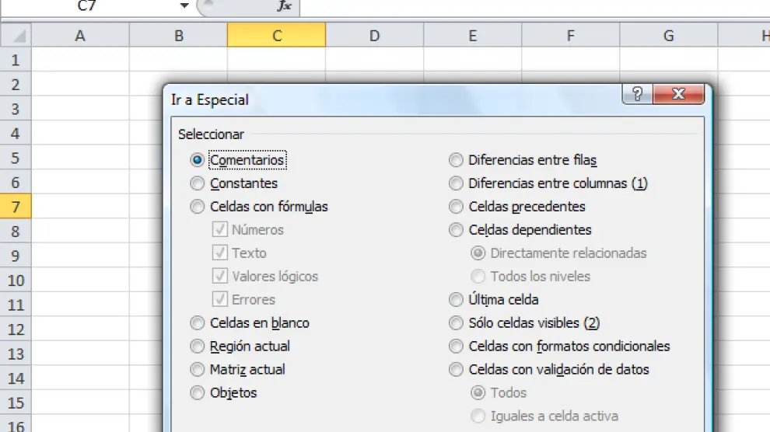Choose the Celdas precedentes option
Screen dimensions: 770x432
click(x=456, y=207)
